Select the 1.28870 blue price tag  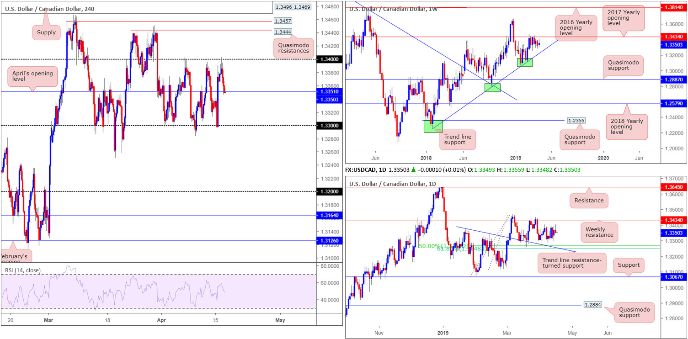(674, 79)
